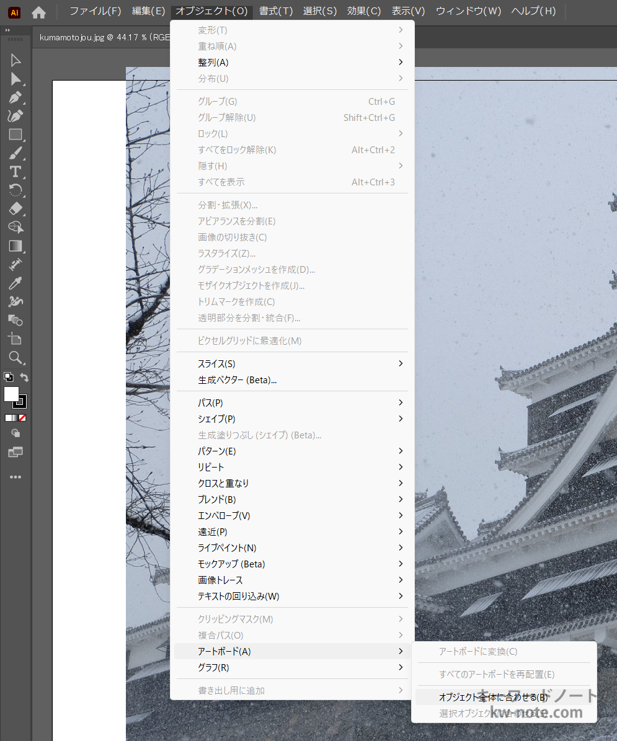Click the Home icon
Screen dimensions: 617x741
coord(38,12)
